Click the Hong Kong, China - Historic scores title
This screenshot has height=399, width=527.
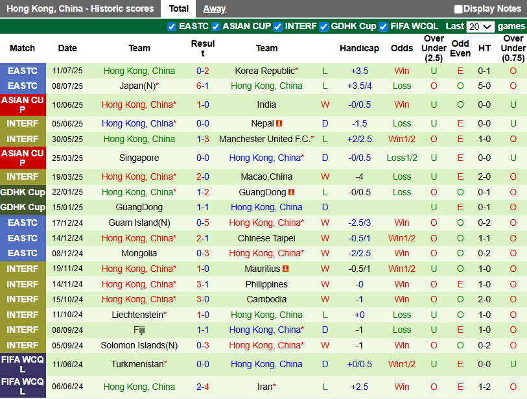pyautogui.click(x=80, y=8)
